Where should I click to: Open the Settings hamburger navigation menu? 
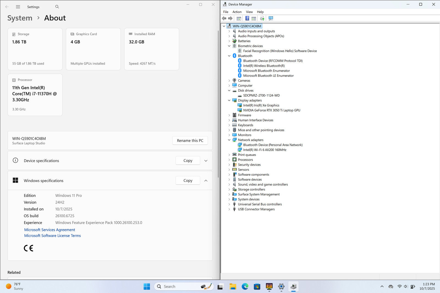18,7
